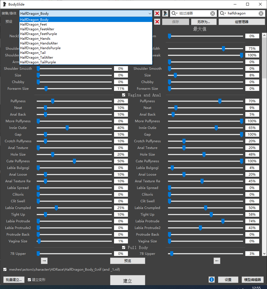Open the 组管理器 group manager
This screenshot has width=267, height=289.
241,22
